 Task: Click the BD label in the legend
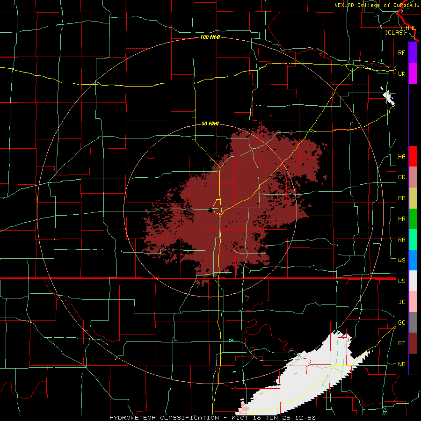coord(401,198)
